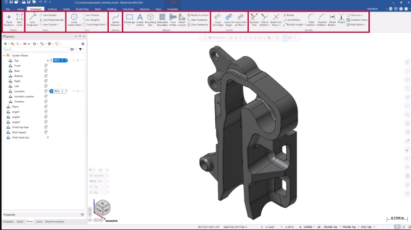Image resolution: width=411 pixels, height=230 pixels.
Task: Open the Levels panel tab
Action: click(x=39, y=222)
